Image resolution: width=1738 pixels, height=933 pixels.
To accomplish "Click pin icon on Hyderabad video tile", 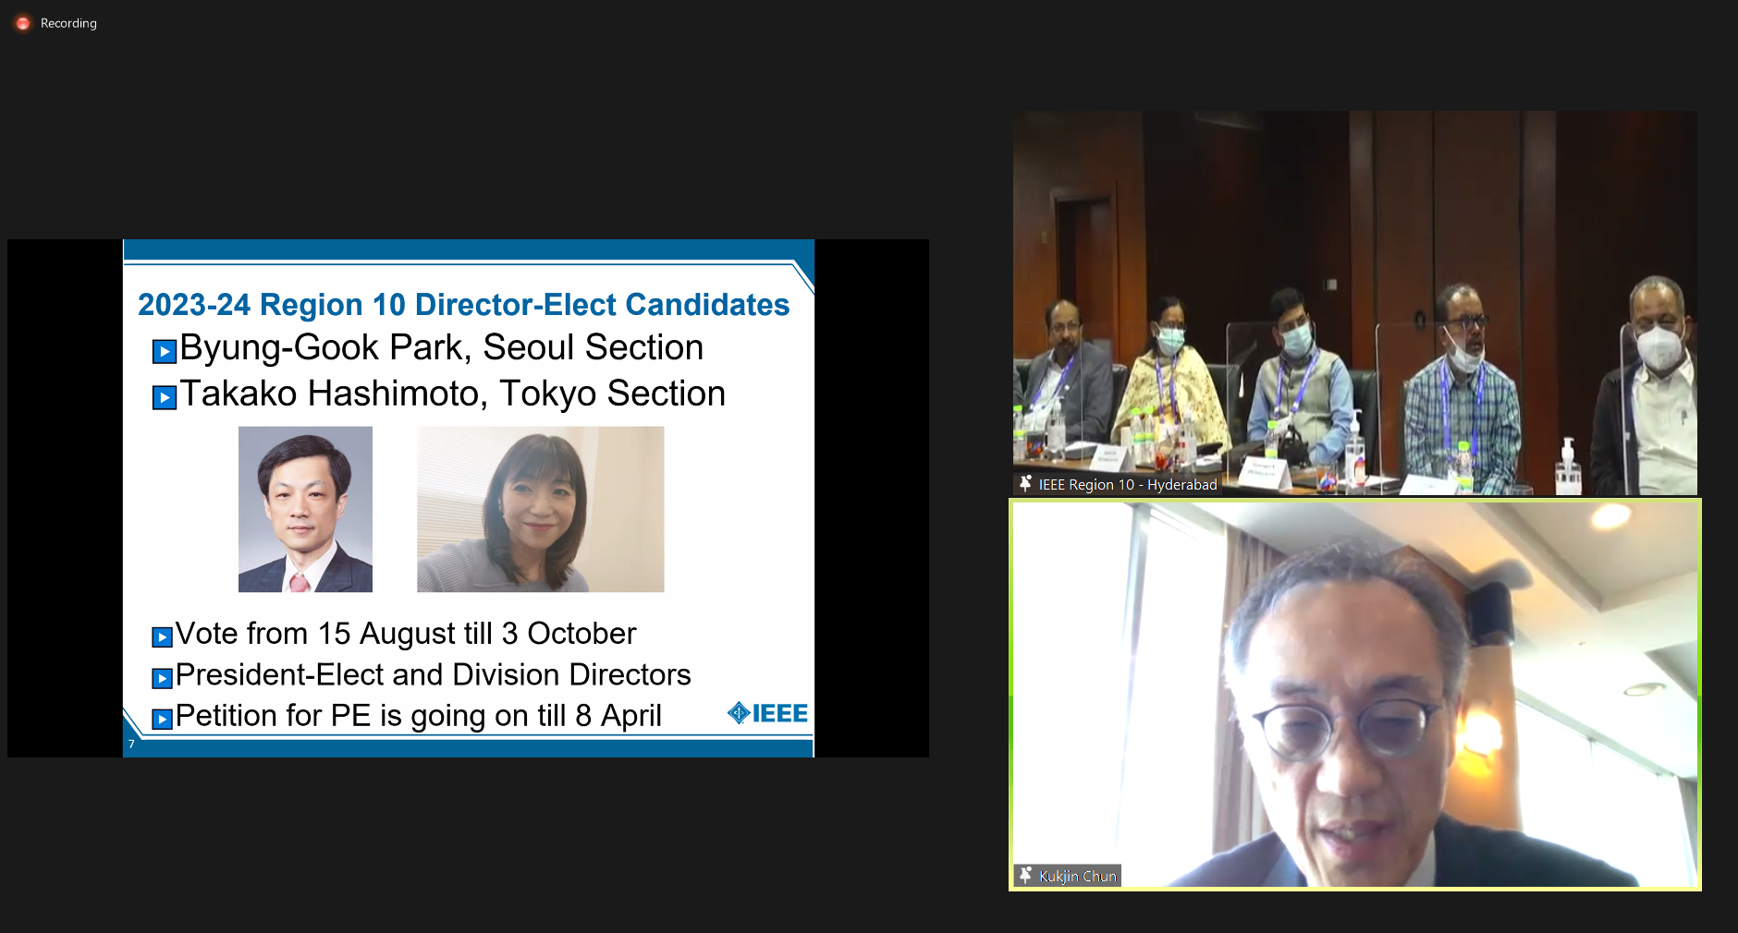I will tap(1025, 483).
